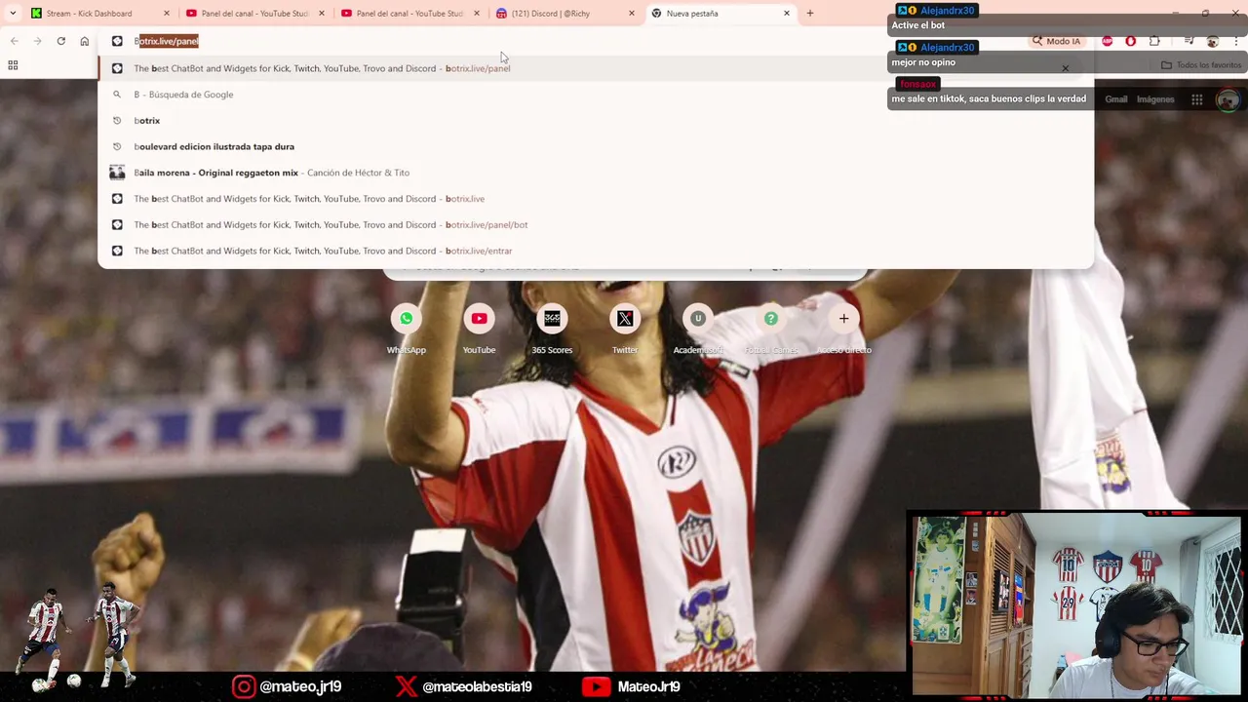
Task: Open the Gmail link
Action: [1116, 99]
